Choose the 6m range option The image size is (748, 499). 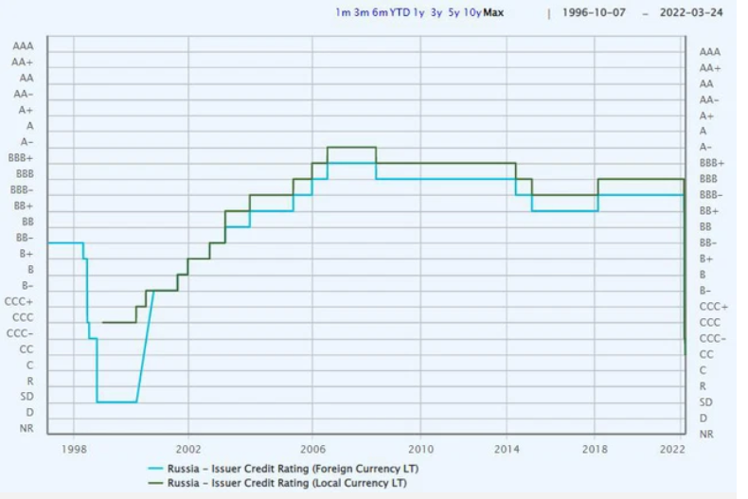(380, 13)
